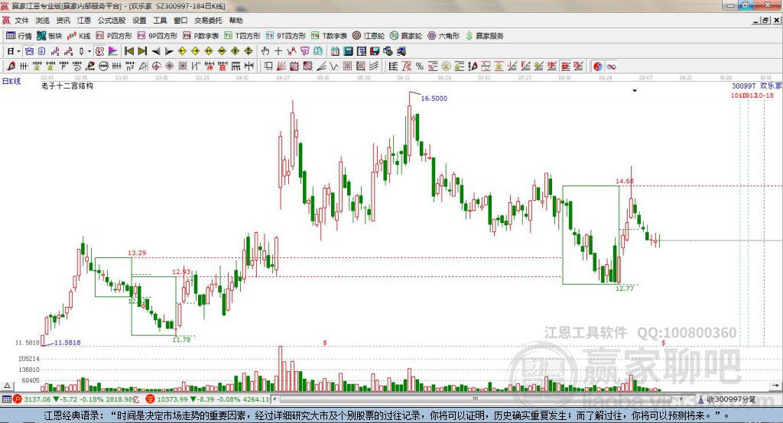Toggle the 权 rights-adjustment icon
Viewport: 783px width, 423px height.
(99, 51)
